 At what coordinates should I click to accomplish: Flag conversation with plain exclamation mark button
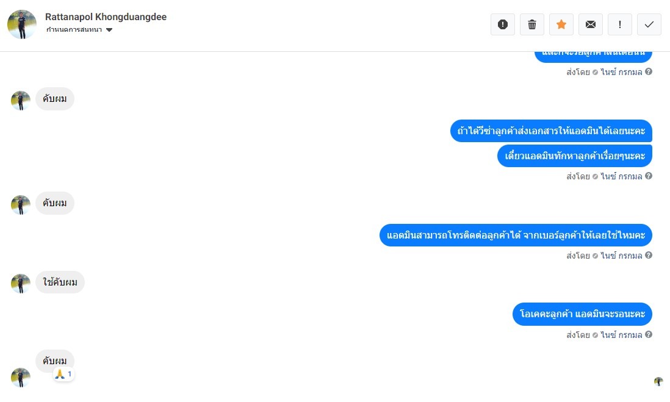pos(619,24)
